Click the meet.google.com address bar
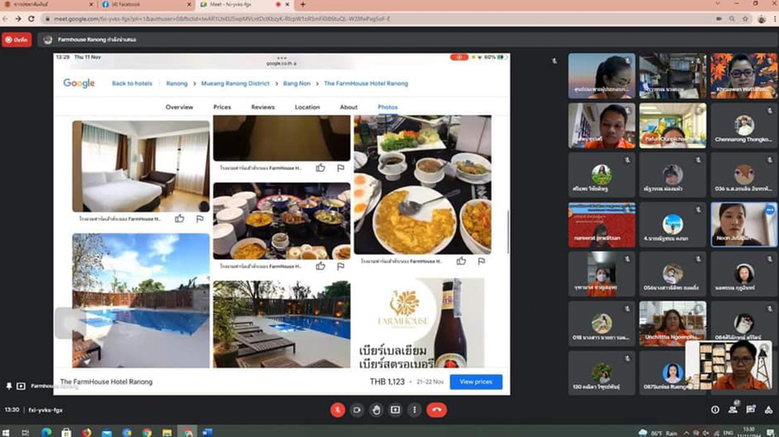The width and height of the screenshot is (779, 437). pyautogui.click(x=378, y=19)
